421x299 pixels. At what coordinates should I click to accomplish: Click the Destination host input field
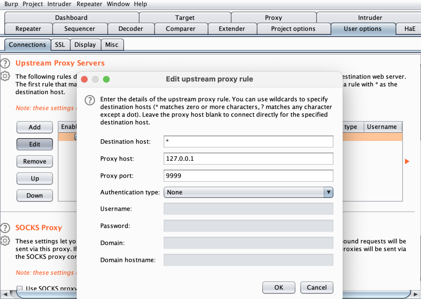[x=248, y=141]
